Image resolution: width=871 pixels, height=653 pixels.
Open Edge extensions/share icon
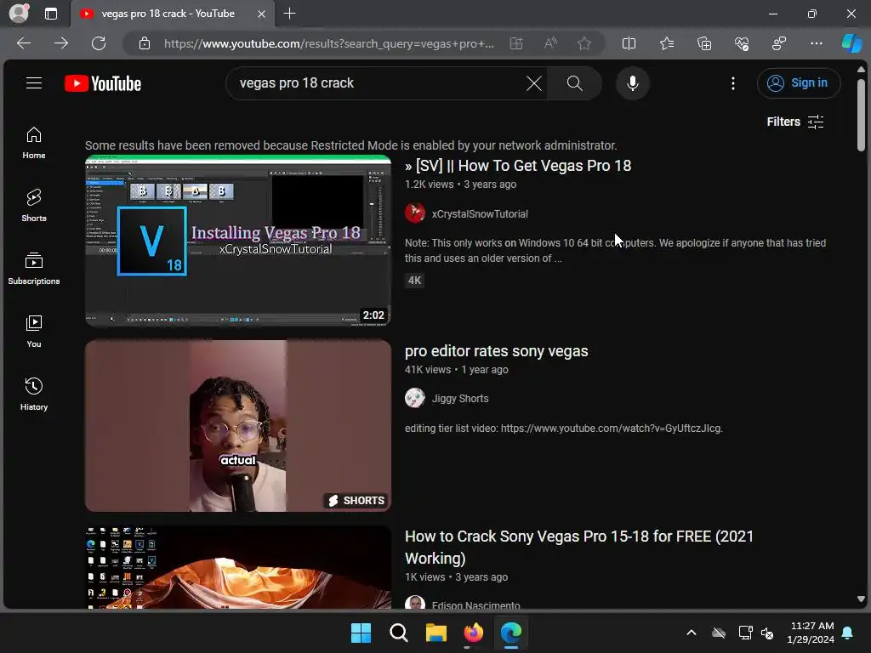[x=779, y=43]
